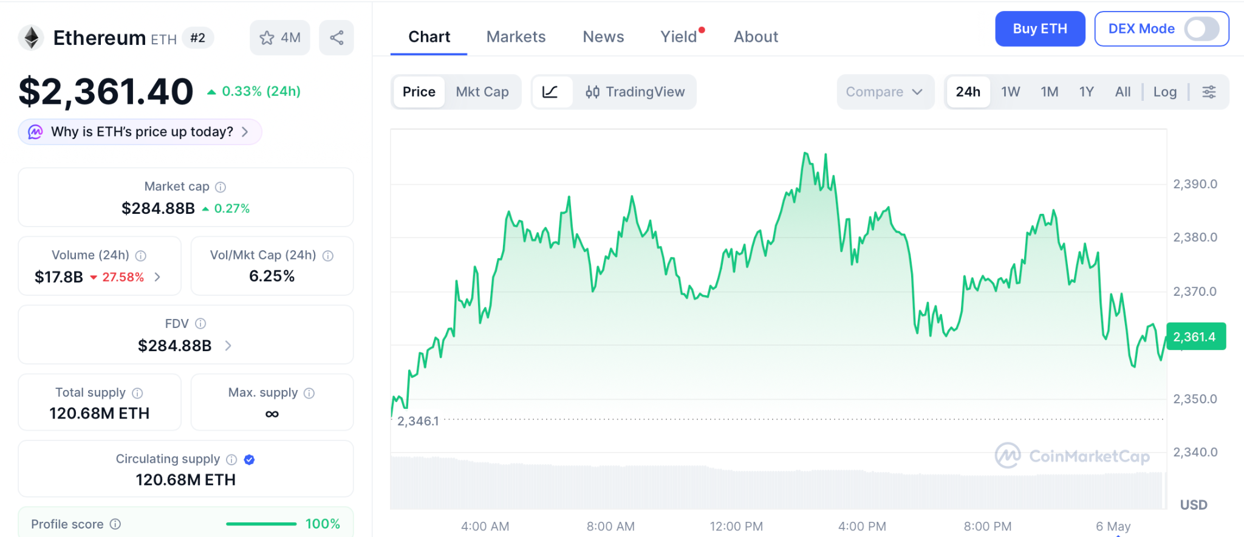1244x537 pixels.
Task: Click the $17.8B volume value
Action: coord(59,277)
